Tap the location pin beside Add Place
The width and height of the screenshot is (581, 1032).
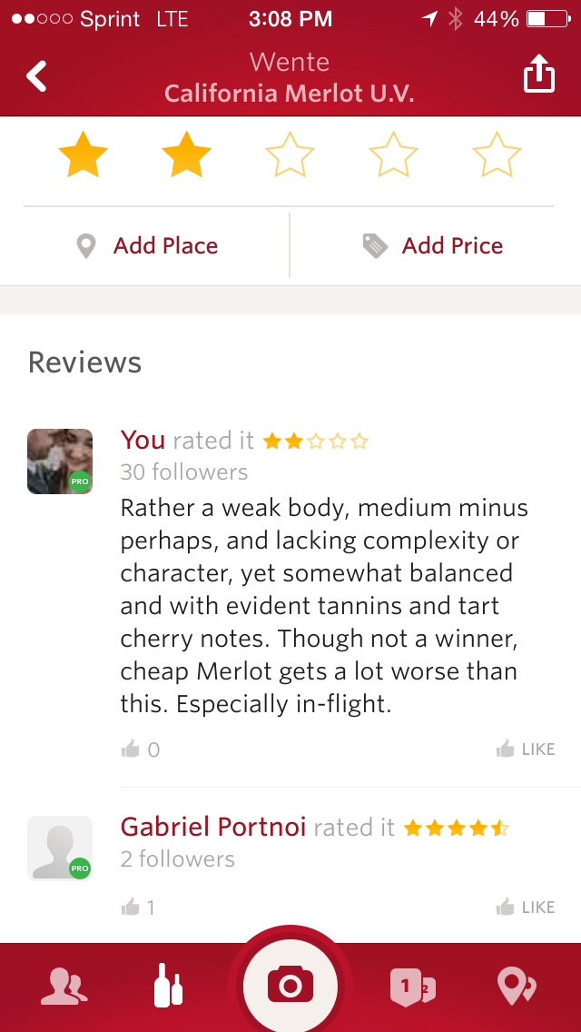[86, 246]
